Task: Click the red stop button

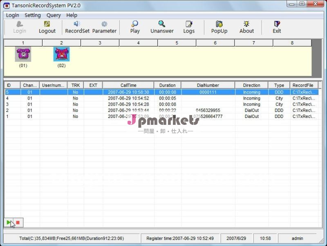Action: pyautogui.click(x=18, y=222)
